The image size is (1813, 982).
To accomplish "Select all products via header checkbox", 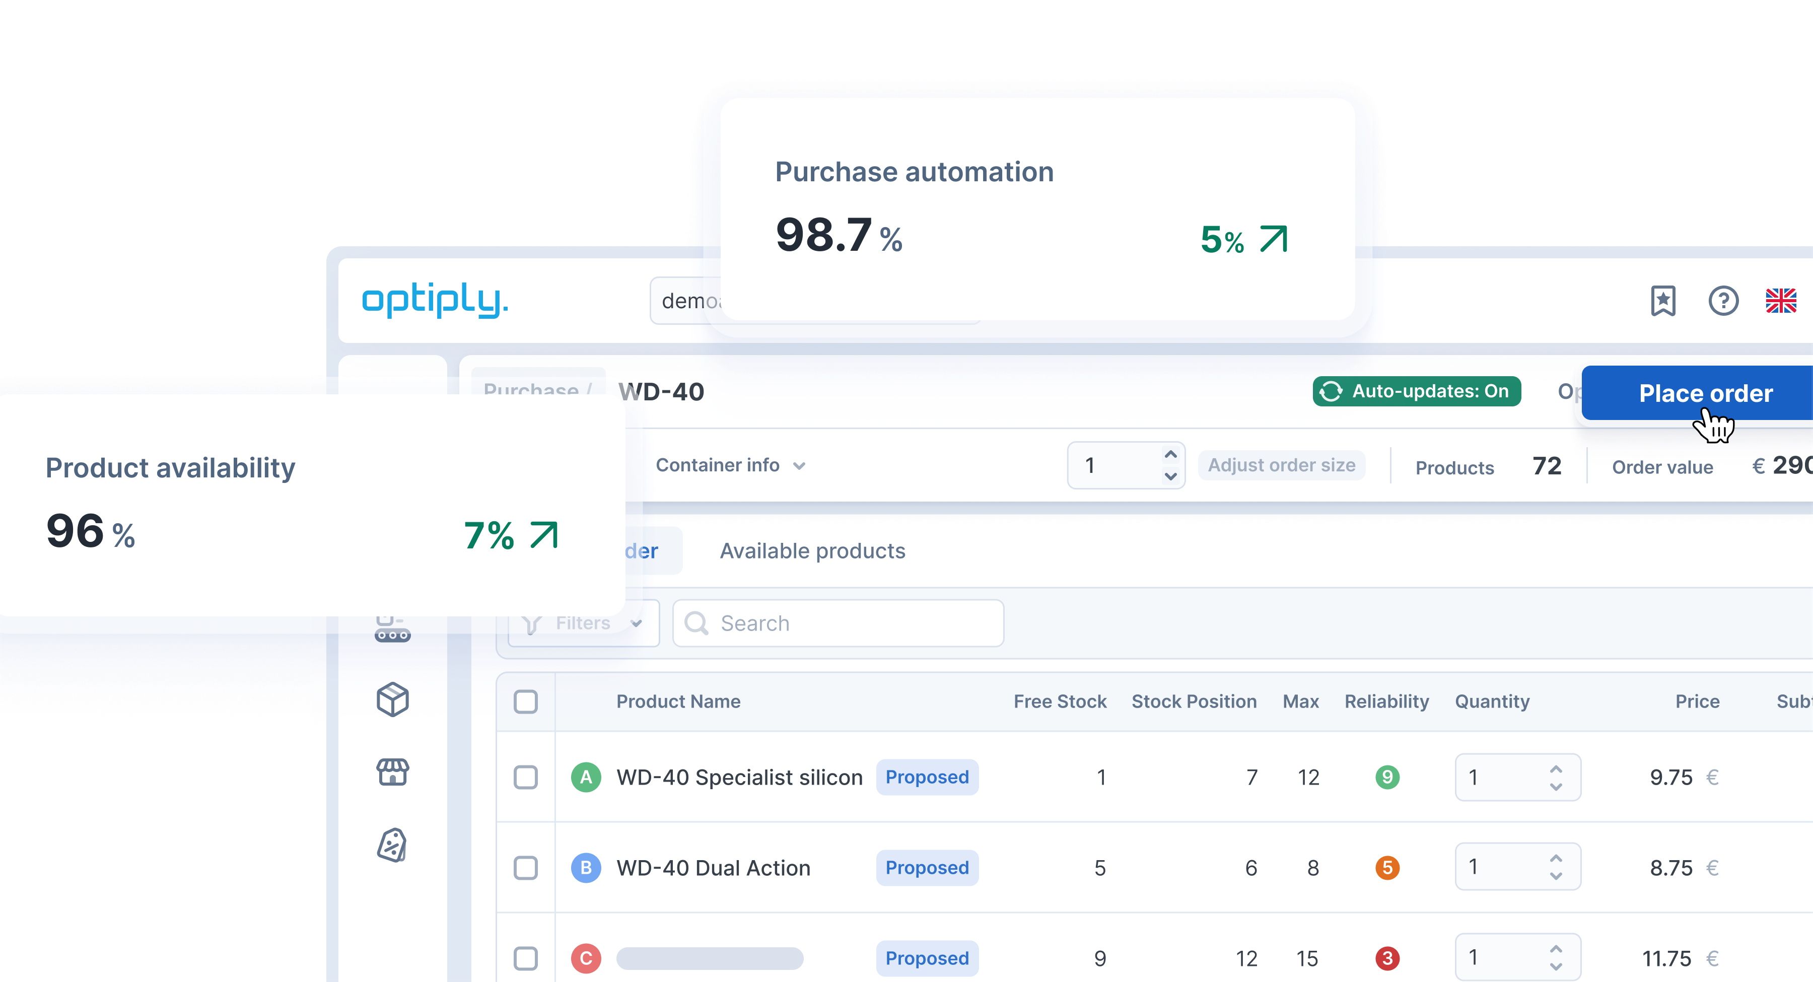I will pos(526,701).
